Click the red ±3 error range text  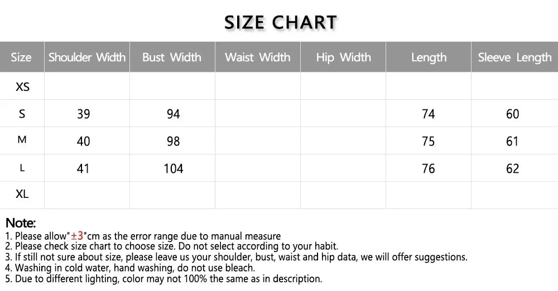[77, 236]
